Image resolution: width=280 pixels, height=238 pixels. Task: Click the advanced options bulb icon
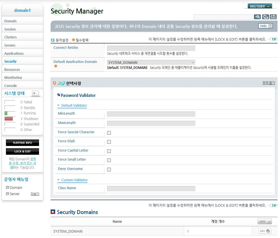tap(55, 83)
